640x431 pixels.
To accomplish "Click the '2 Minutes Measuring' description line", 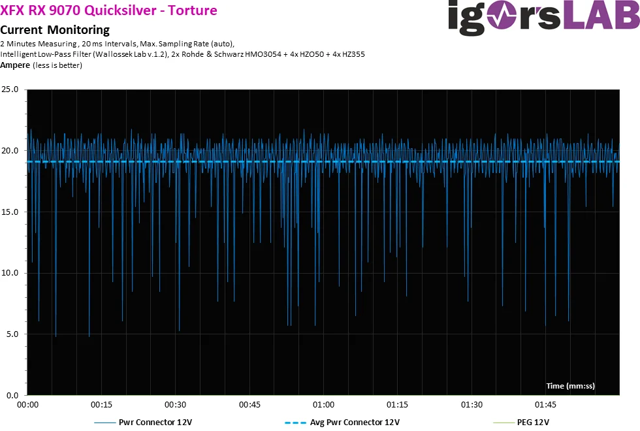I will [x=117, y=44].
